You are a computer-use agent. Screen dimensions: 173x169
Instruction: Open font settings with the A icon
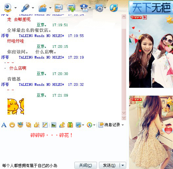[x=4, y=125]
